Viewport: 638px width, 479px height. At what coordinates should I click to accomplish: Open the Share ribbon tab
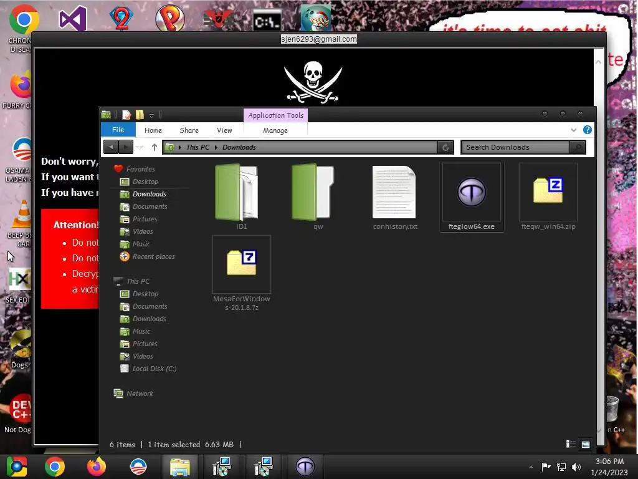(189, 130)
